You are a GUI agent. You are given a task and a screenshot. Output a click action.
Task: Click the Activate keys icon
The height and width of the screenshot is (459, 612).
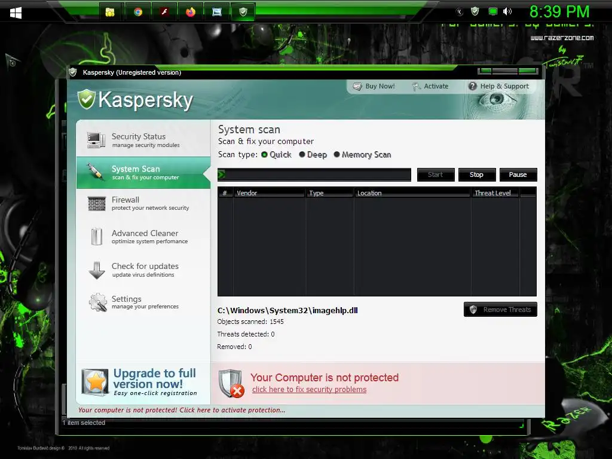click(x=416, y=86)
